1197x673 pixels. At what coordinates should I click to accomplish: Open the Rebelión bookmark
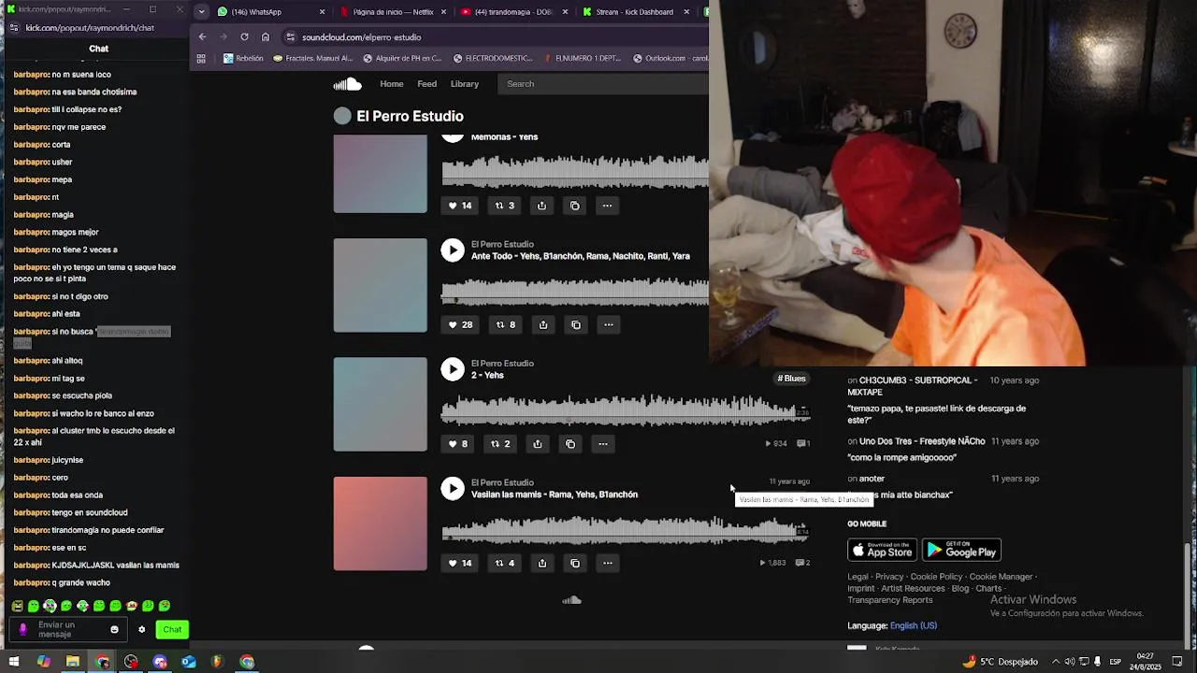(243, 58)
